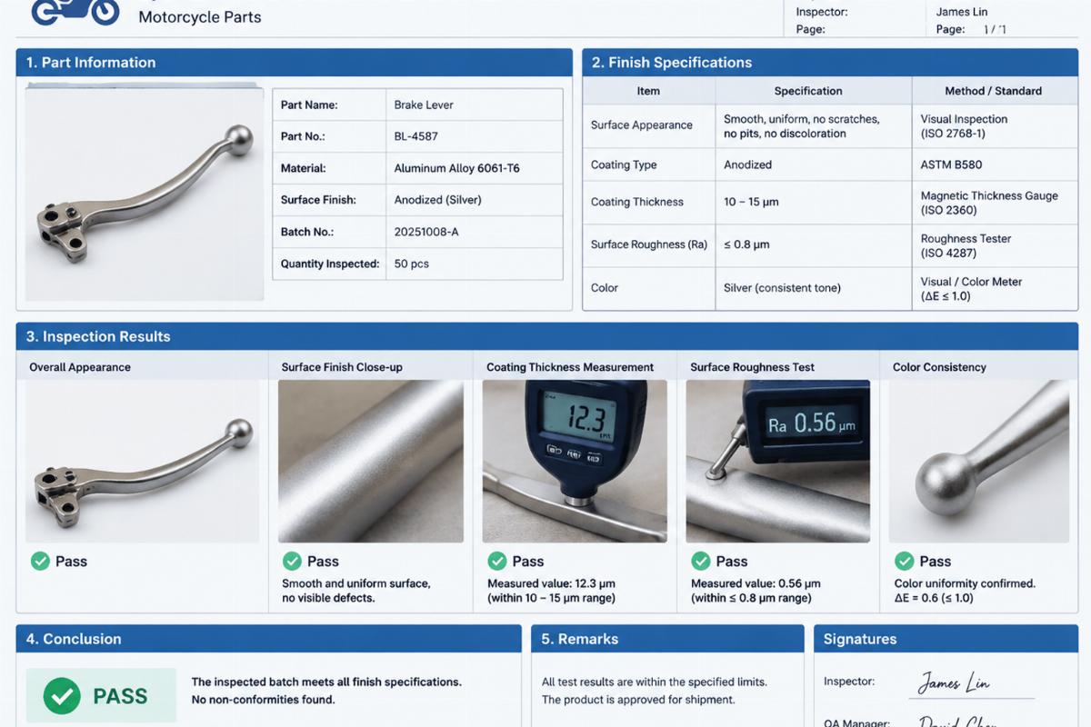Click the Coating Thickness Measurement column label
The width and height of the screenshot is (1091, 727).
point(570,367)
